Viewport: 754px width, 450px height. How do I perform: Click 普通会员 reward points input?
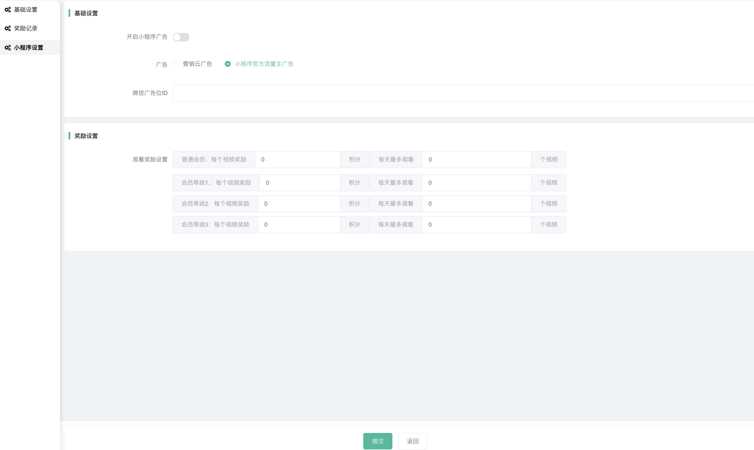click(x=297, y=160)
